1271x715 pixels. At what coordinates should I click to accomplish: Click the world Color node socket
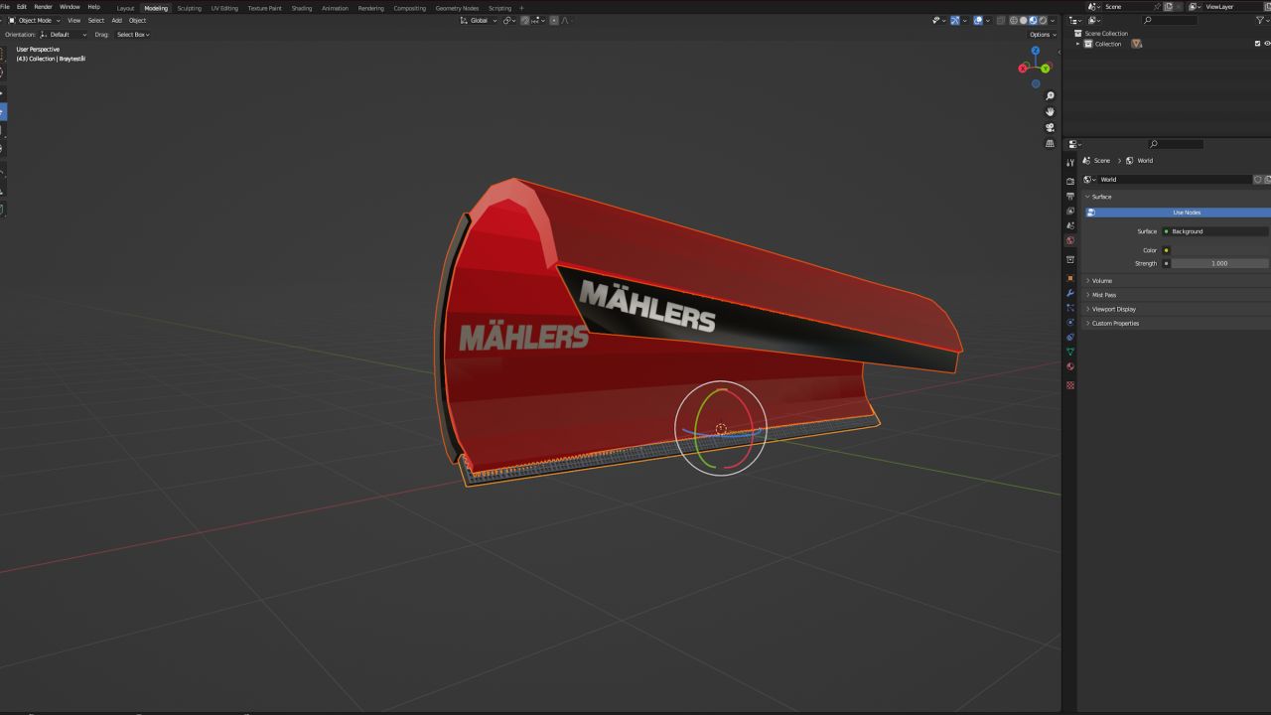[x=1166, y=250]
